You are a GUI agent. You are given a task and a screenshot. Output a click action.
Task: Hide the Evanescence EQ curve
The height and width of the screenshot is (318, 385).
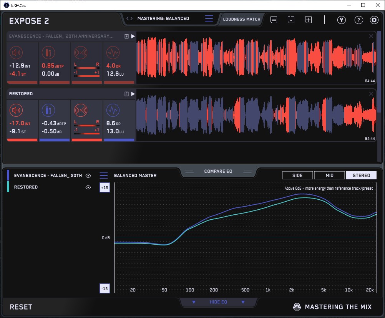[88, 176]
